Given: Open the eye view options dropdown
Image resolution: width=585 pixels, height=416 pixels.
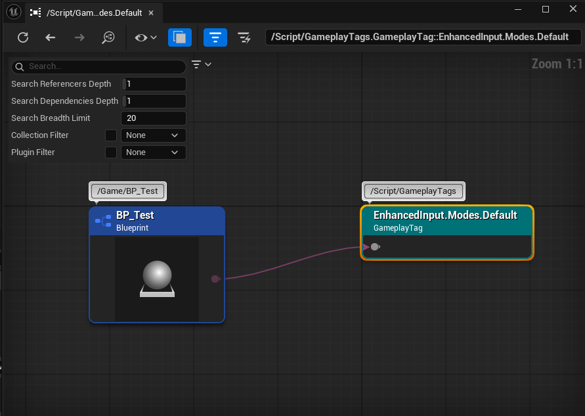Looking at the screenshot, I should [x=146, y=37].
